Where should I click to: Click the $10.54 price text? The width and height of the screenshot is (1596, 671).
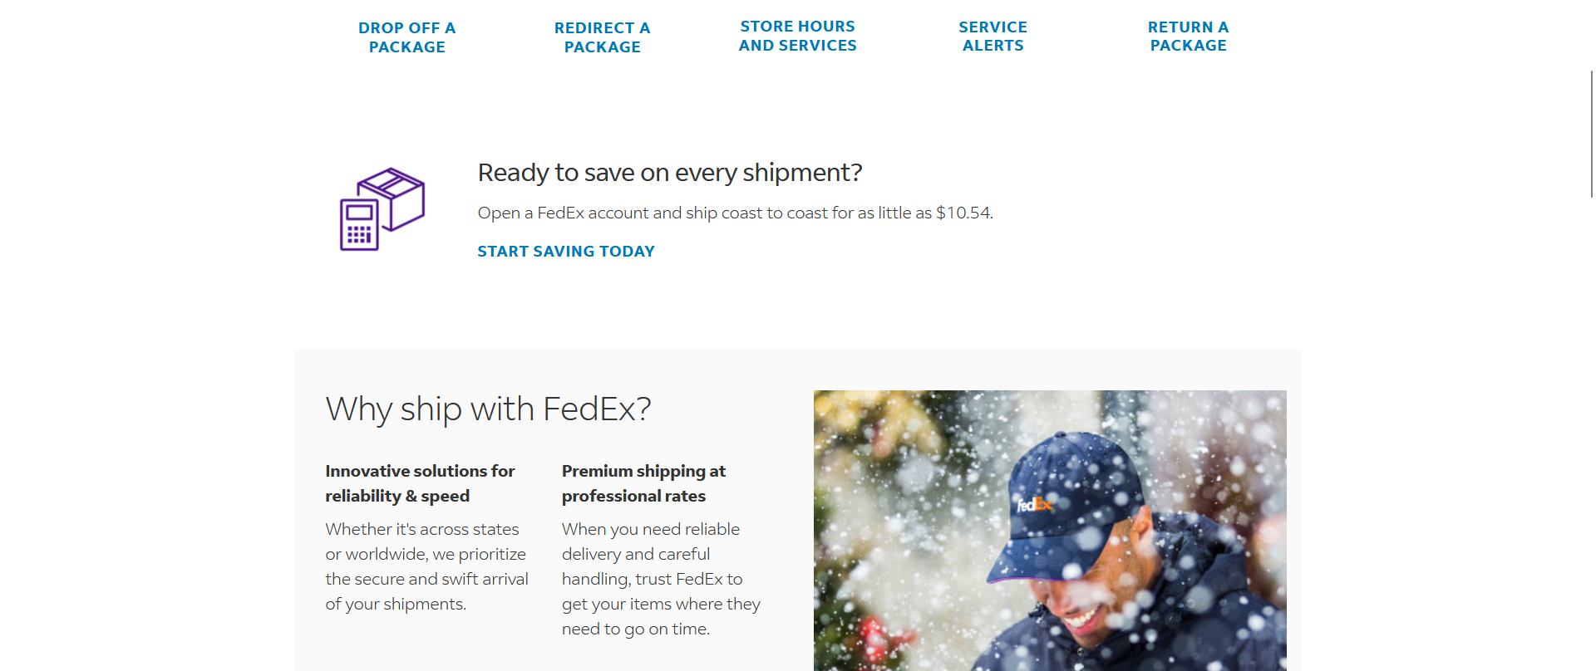(963, 213)
